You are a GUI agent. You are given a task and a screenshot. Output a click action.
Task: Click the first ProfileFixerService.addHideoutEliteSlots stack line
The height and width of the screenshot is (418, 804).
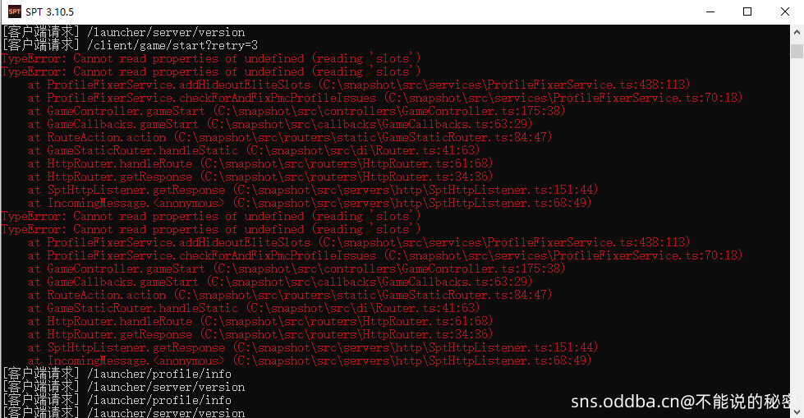click(359, 85)
